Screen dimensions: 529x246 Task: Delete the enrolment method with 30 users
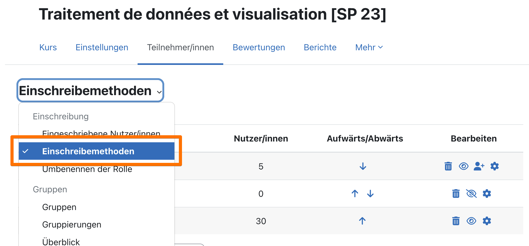tap(456, 221)
